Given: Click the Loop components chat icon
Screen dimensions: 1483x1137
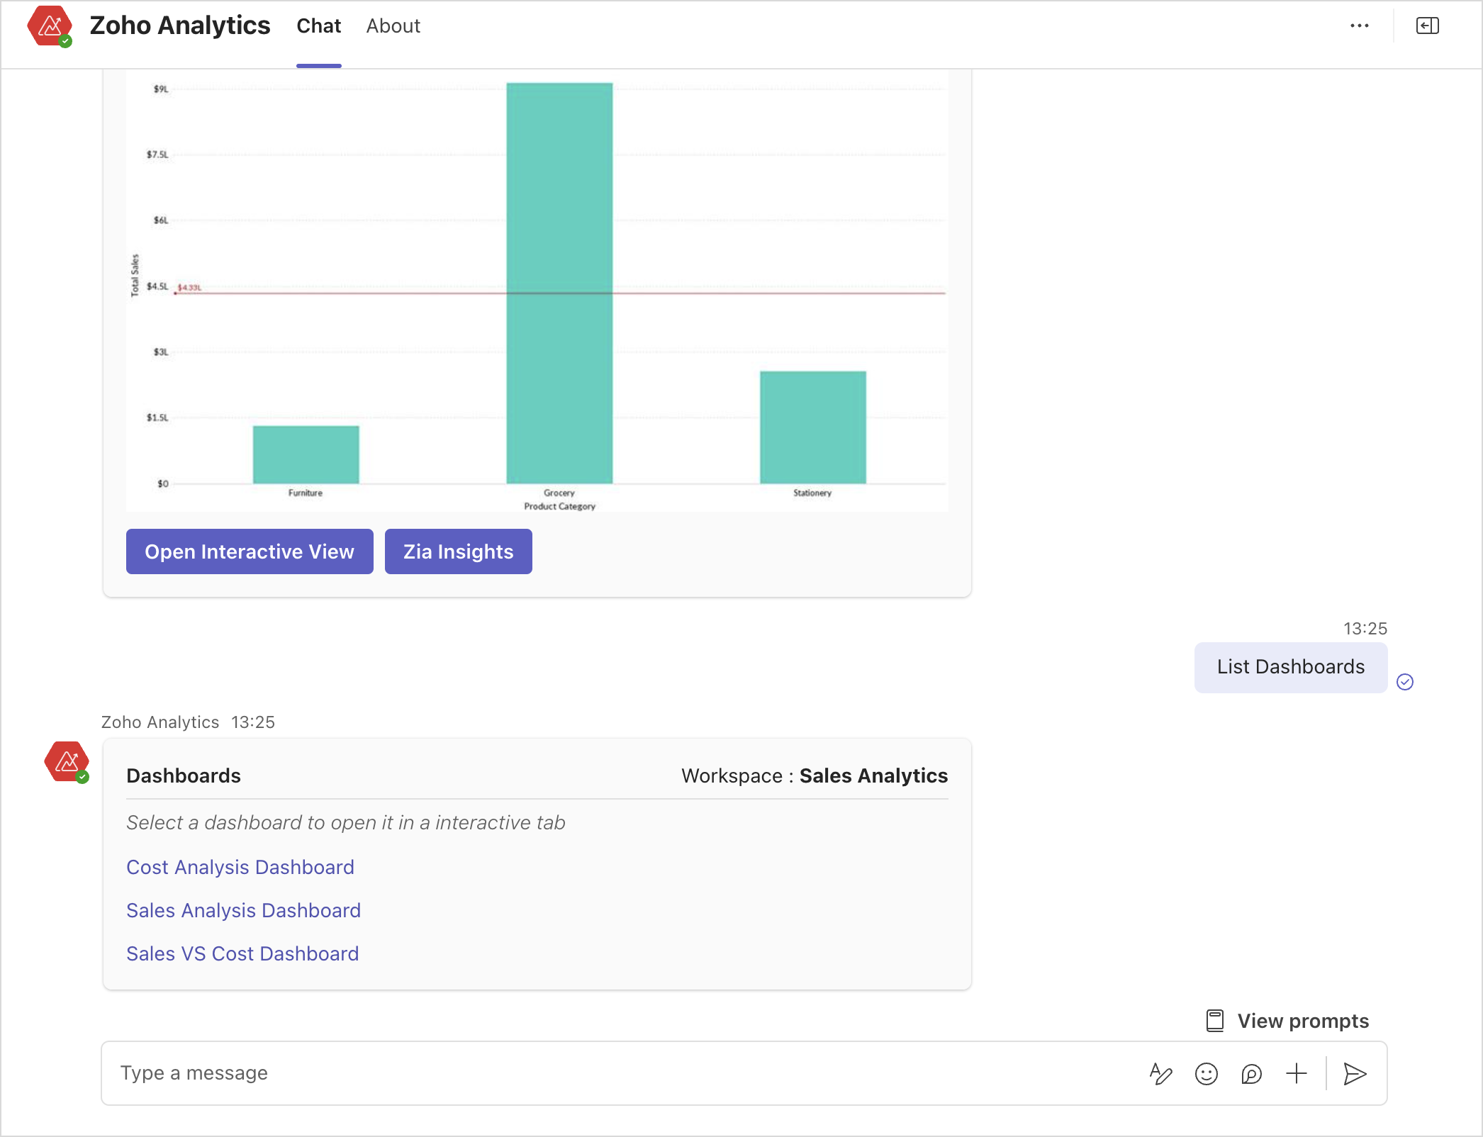Looking at the screenshot, I should pos(1251,1074).
